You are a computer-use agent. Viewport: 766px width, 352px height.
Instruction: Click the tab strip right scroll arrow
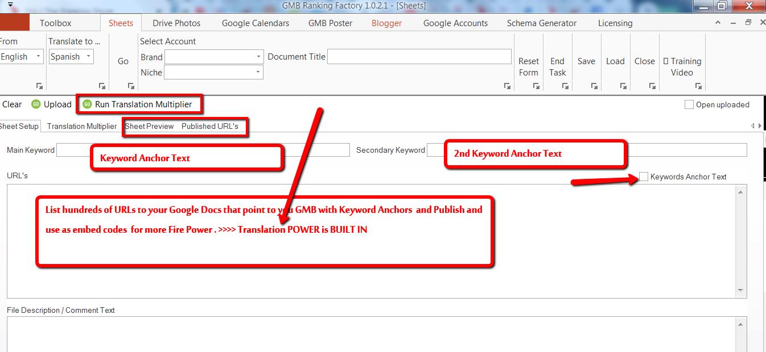click(759, 126)
